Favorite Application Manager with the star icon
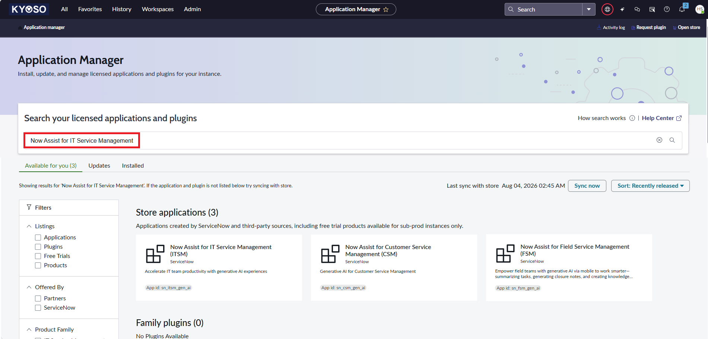This screenshot has height=339, width=708. click(386, 10)
